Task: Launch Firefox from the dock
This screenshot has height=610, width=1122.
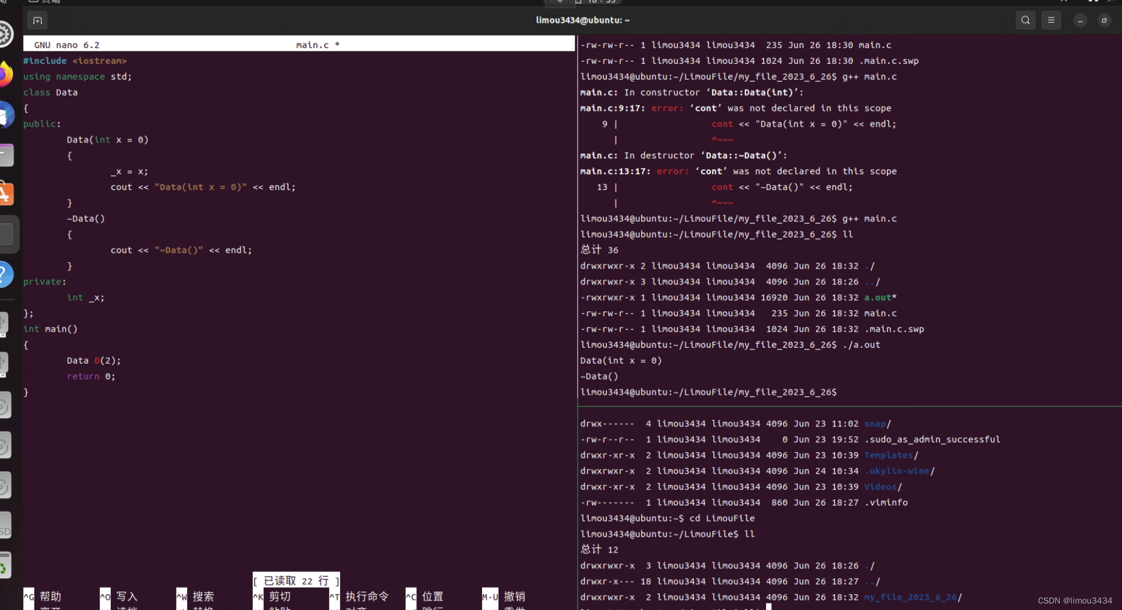Action: pos(5,74)
